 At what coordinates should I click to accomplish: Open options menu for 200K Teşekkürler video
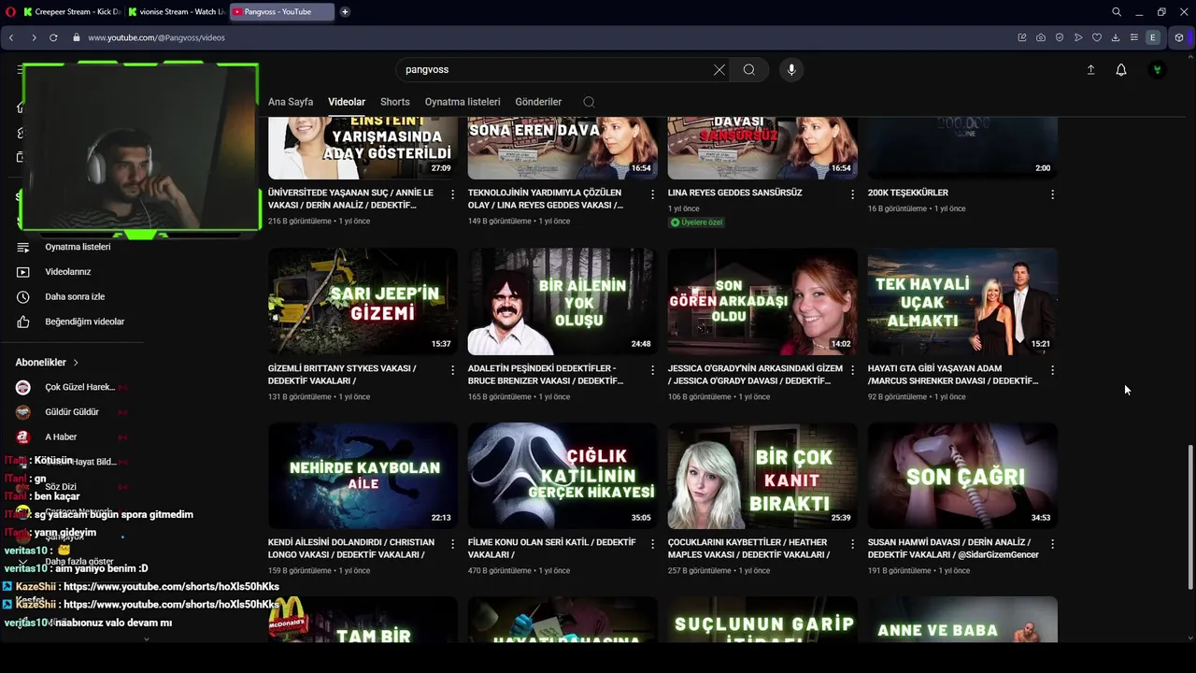pos(1052,194)
